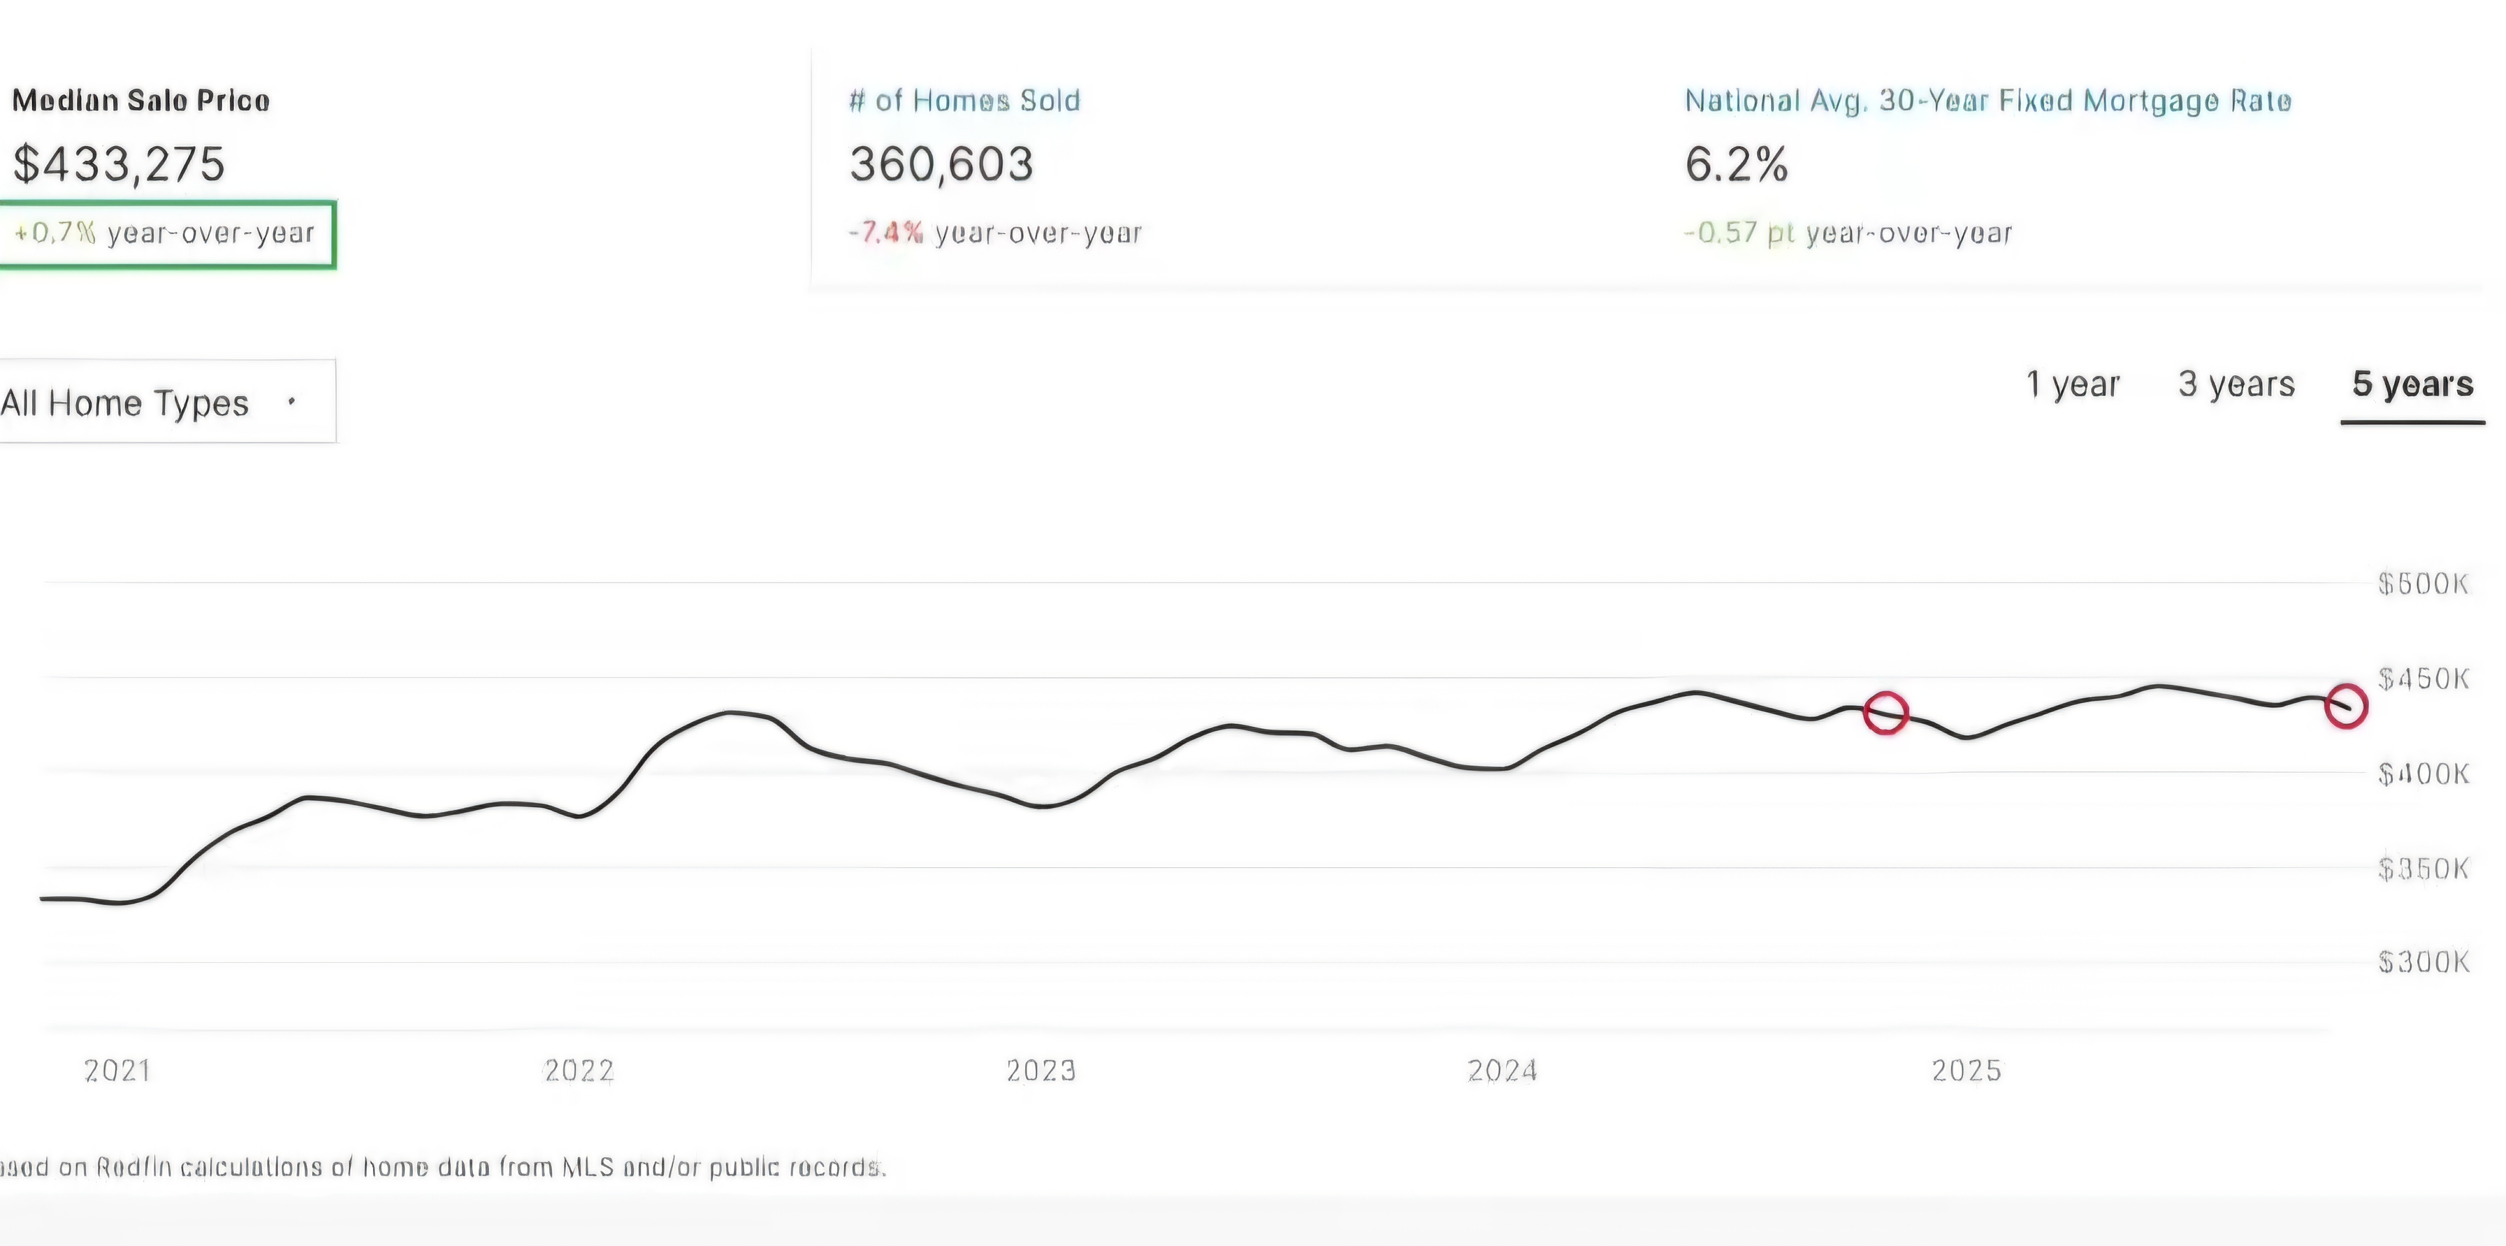Image resolution: width=2506 pixels, height=1246 pixels.
Task: Switch chart range to 1 year
Action: [x=2072, y=384]
